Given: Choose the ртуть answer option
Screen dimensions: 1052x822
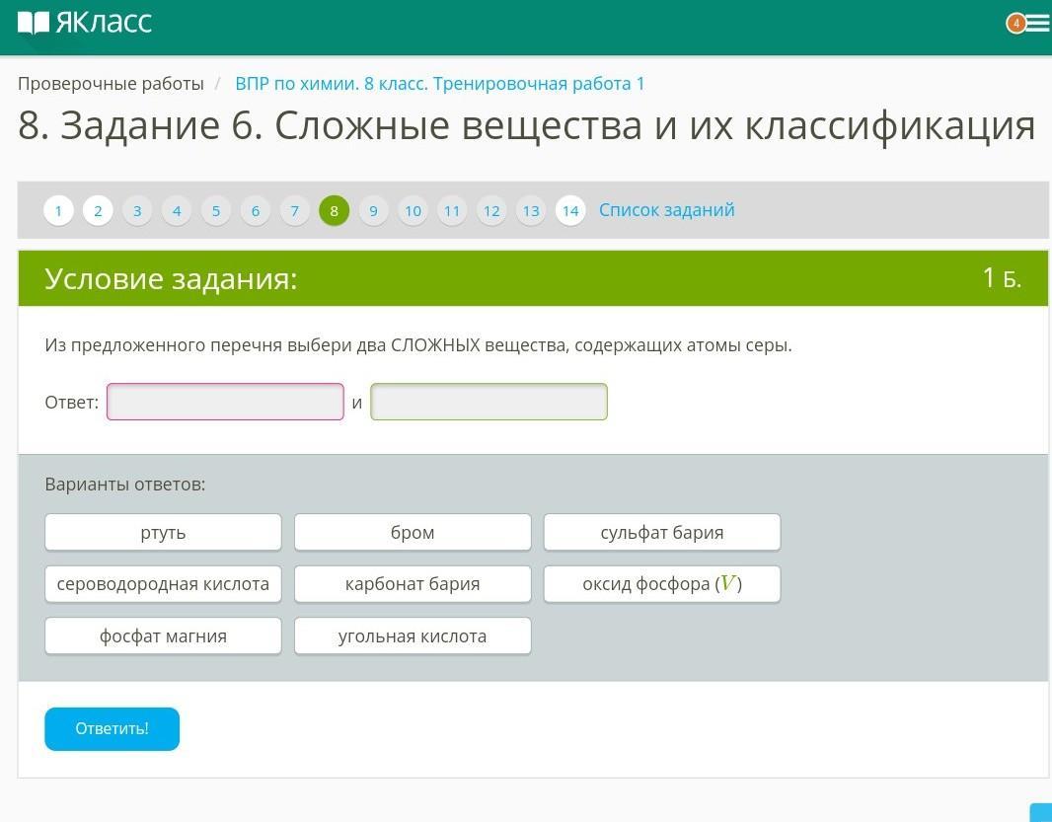Looking at the screenshot, I should click(163, 533).
